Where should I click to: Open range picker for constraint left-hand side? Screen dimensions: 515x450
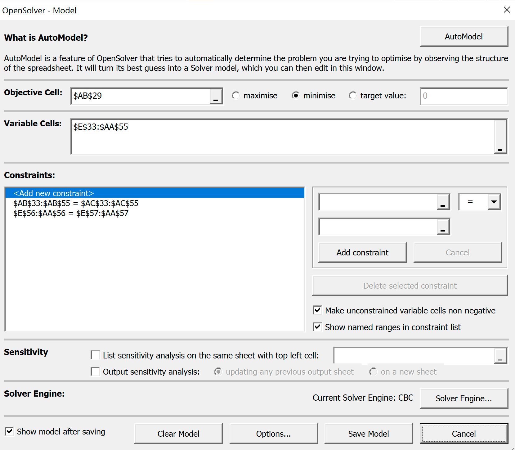(443, 202)
